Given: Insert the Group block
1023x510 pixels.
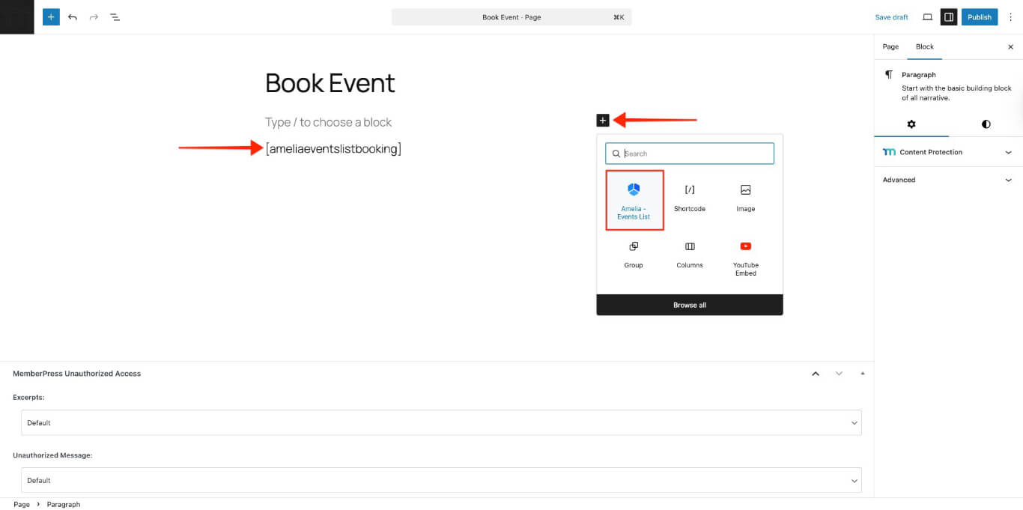Looking at the screenshot, I should coord(634,254).
